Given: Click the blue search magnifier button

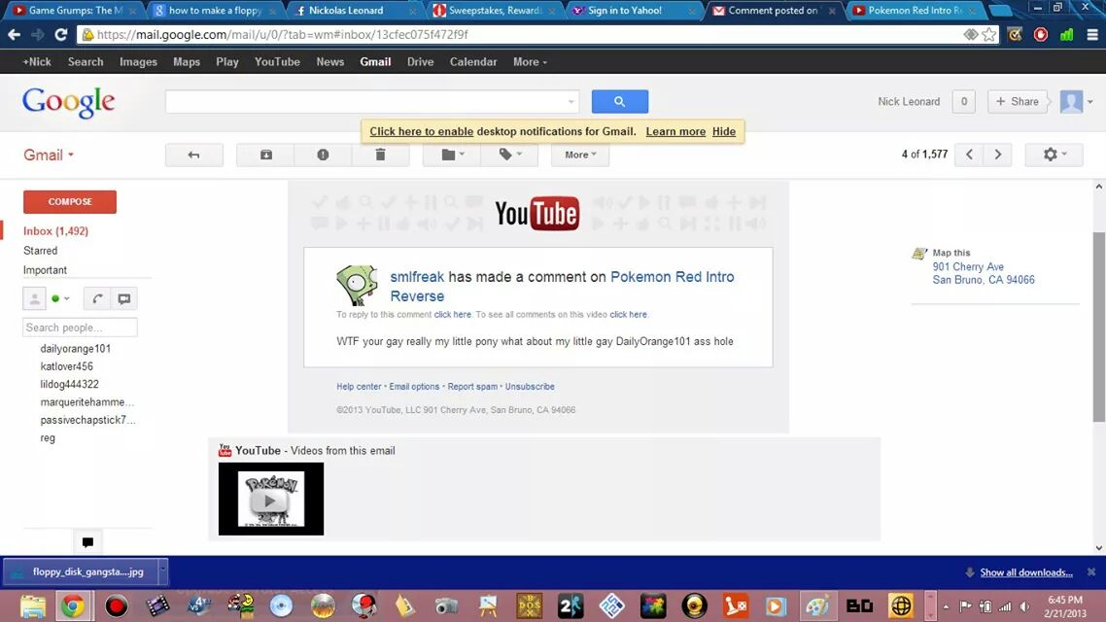Looking at the screenshot, I should click(619, 101).
